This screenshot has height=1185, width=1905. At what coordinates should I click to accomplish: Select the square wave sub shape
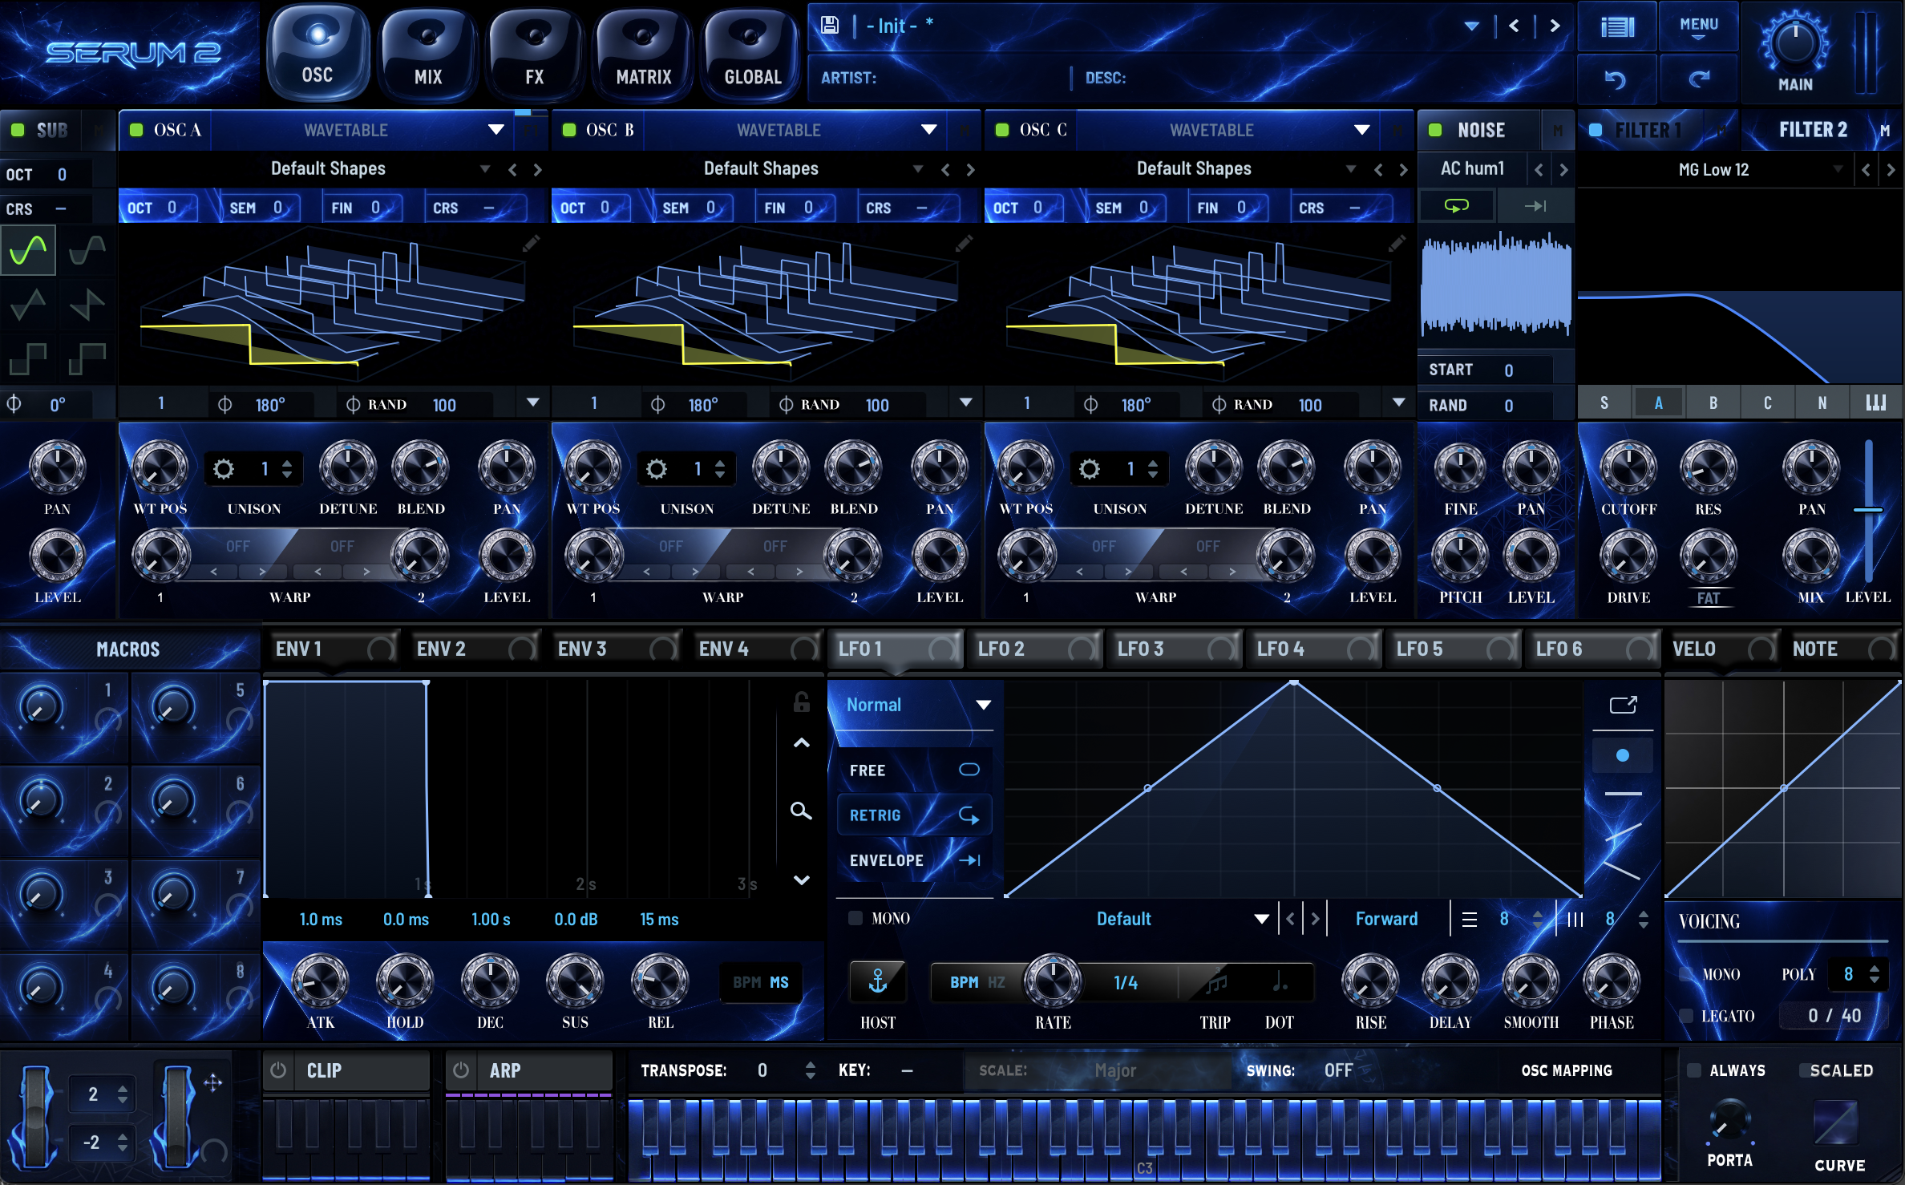pos(28,358)
